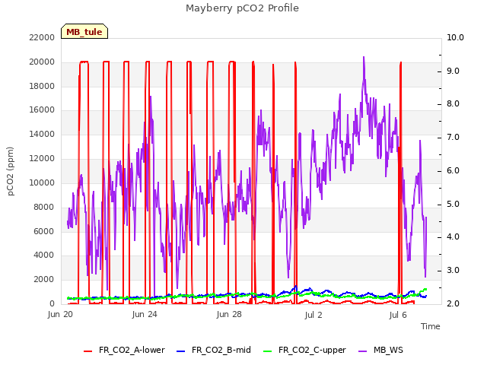The height and width of the screenshot is (365, 487).
Task: Select the MB_WS legend label
Action: (x=388, y=350)
